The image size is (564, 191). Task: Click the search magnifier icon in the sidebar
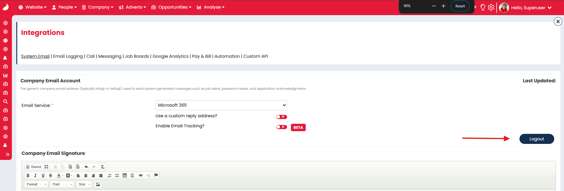[5, 102]
